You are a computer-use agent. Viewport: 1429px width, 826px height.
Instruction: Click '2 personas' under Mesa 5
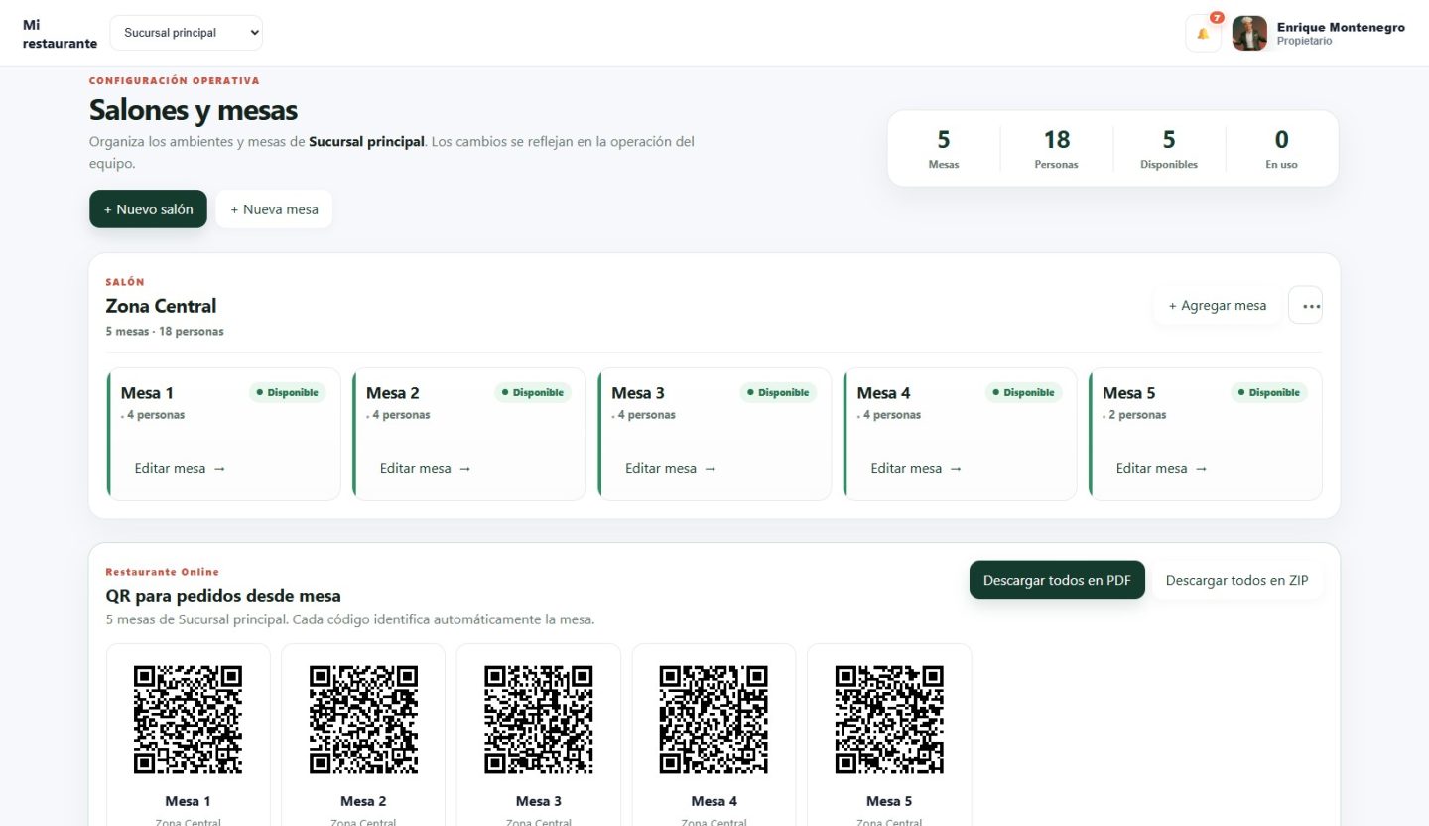point(1136,415)
